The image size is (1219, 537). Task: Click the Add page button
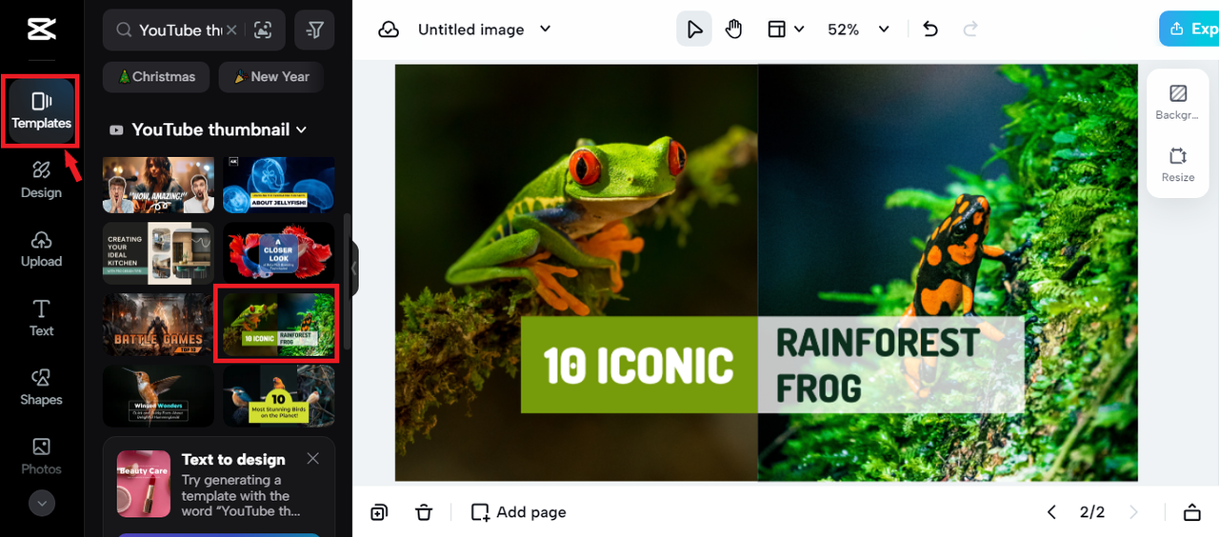point(519,512)
